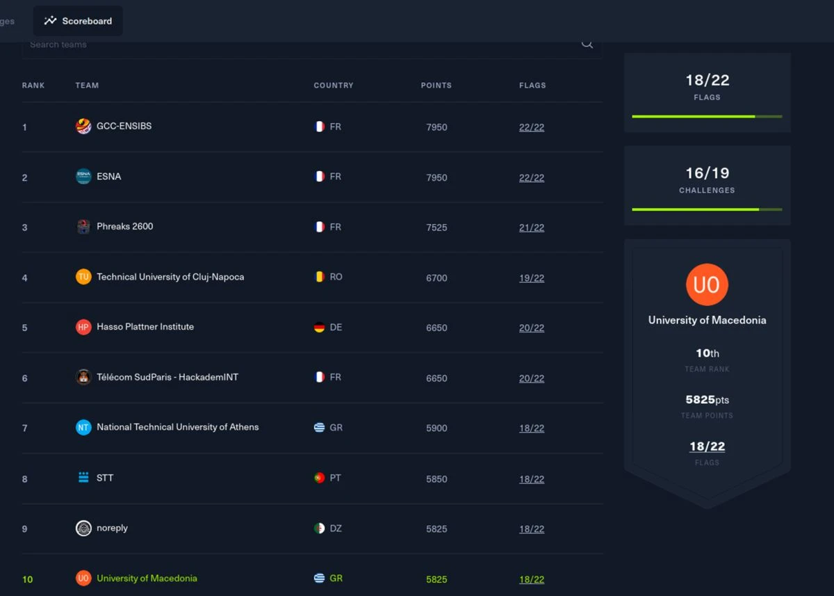Click inside the Search teams field

click(278, 45)
